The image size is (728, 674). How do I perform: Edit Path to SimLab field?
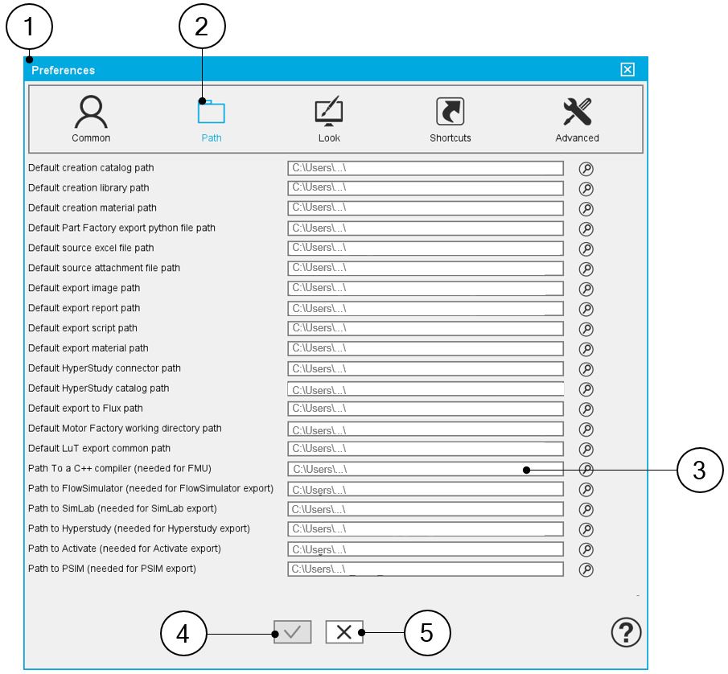point(426,509)
